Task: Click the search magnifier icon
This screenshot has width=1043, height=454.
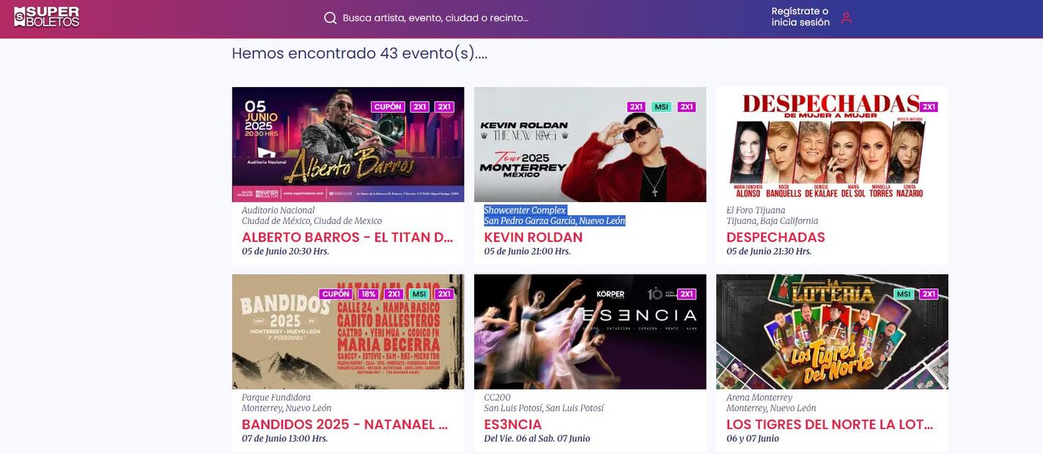Action: (x=331, y=18)
